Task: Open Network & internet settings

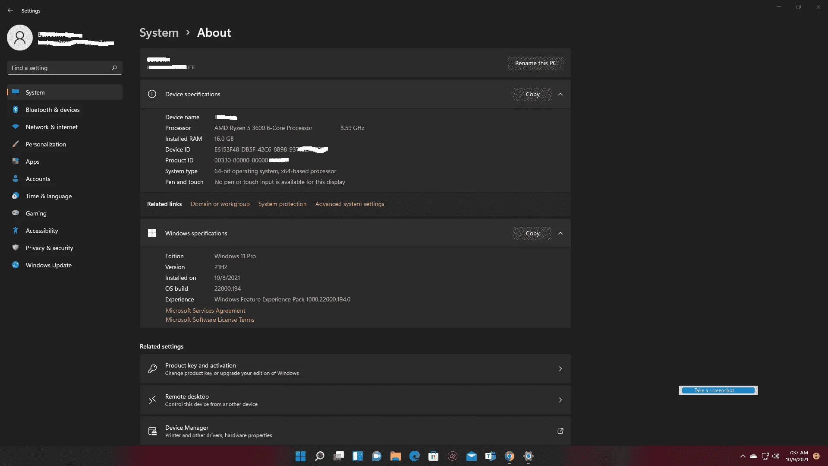Action: coord(65,127)
